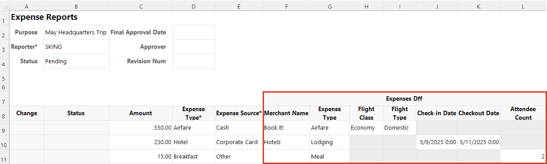This screenshot has height=164, width=547.
Task: Click the Economy flight class cell
Action: [x=366, y=128]
